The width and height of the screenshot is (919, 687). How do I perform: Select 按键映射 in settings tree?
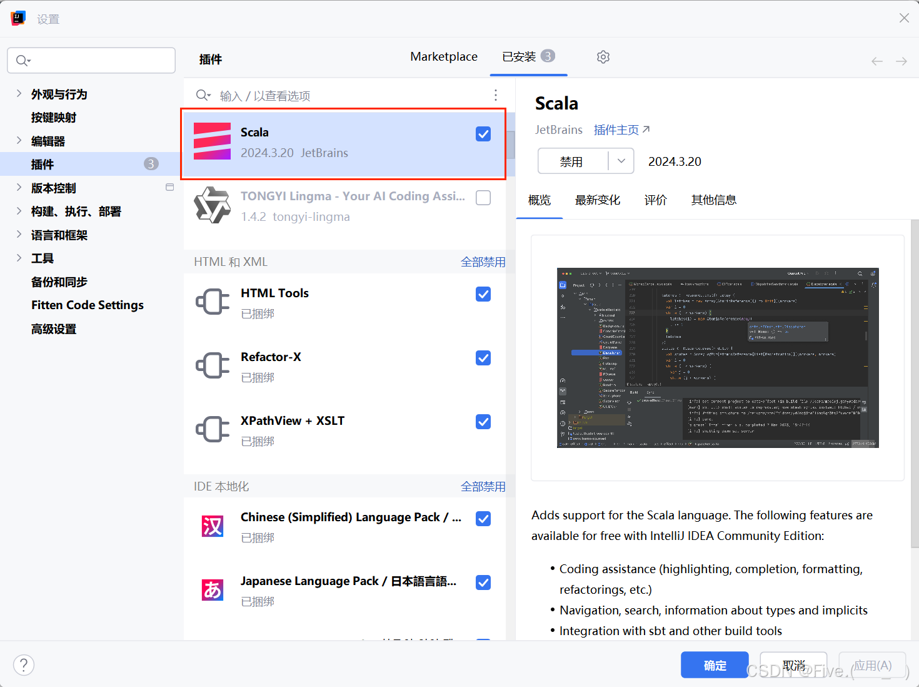click(54, 118)
